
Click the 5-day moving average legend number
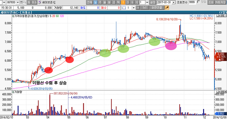click(x=51, y=16)
